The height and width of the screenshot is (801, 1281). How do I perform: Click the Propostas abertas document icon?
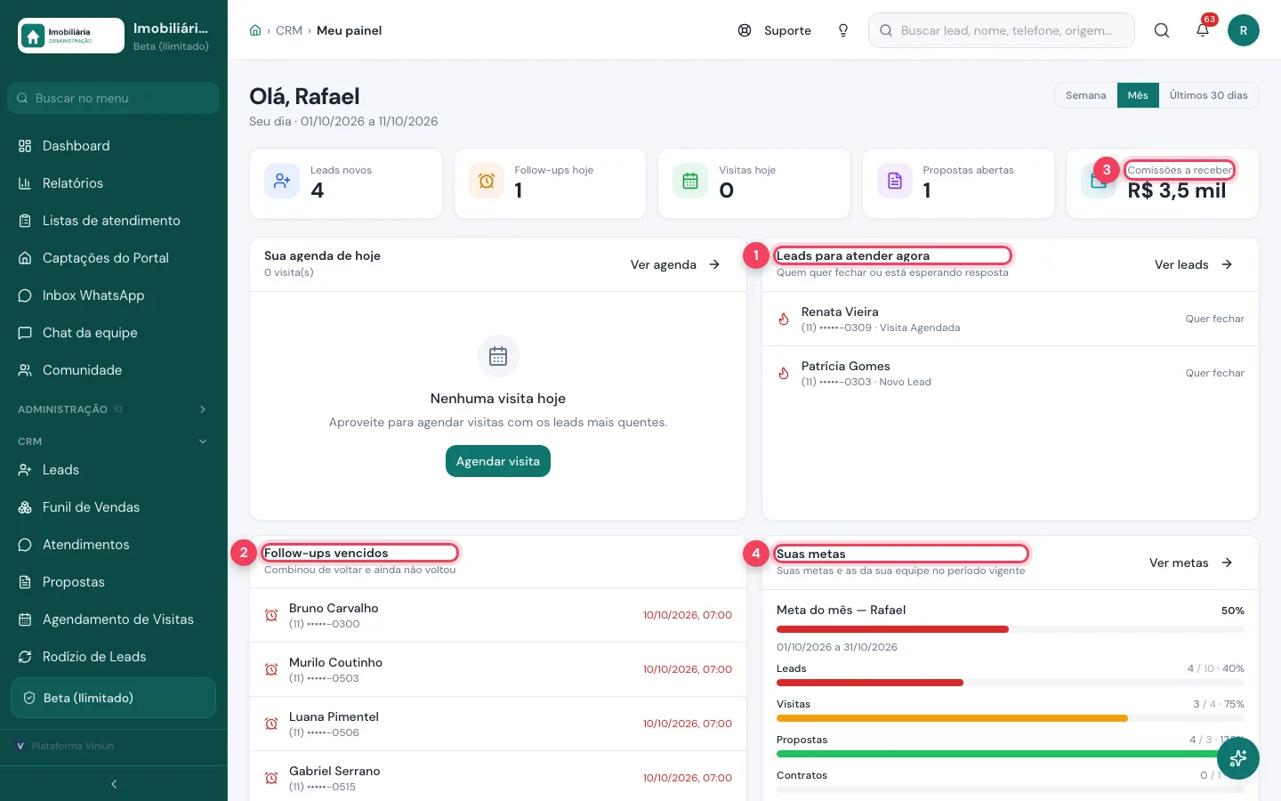coord(895,181)
